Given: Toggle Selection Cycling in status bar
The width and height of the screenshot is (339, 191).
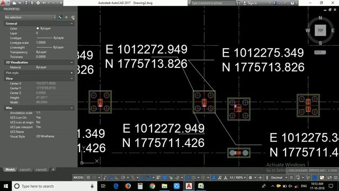Looking at the screenshot, I should tap(171, 178).
